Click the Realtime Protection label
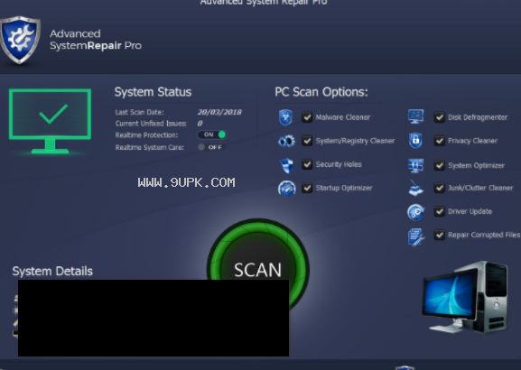Image resolution: width=521 pixels, height=370 pixels. pyautogui.click(x=146, y=135)
